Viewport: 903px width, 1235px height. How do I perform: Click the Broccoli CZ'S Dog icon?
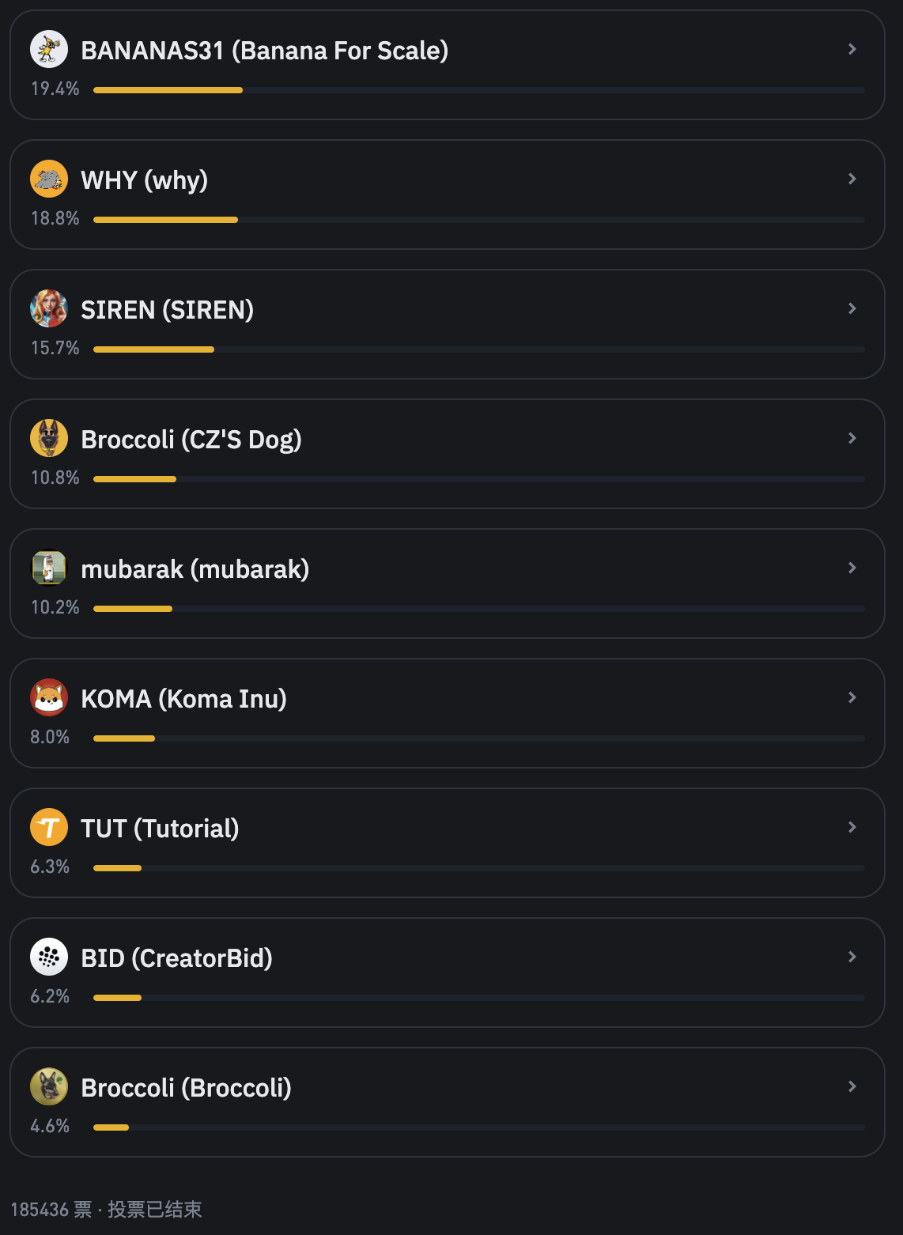49,438
